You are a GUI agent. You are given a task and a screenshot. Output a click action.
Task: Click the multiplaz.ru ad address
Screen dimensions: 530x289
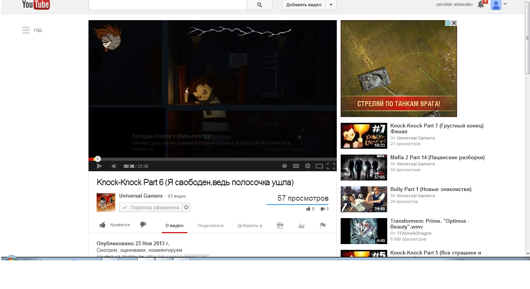(142, 149)
